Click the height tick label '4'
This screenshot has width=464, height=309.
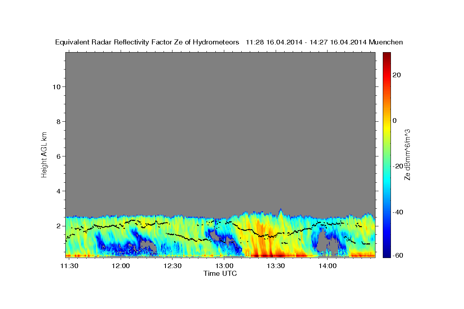click(59, 191)
